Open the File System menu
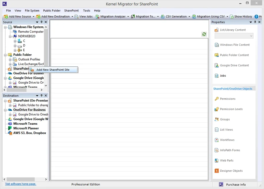The height and width of the screenshot is (189, 264). pyautogui.click(x=32, y=11)
